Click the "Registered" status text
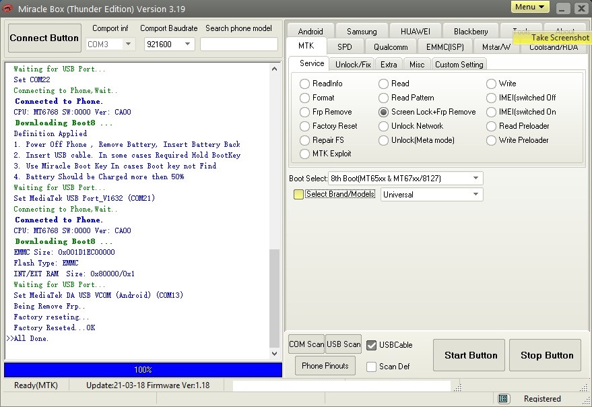592x407 pixels. (x=542, y=399)
